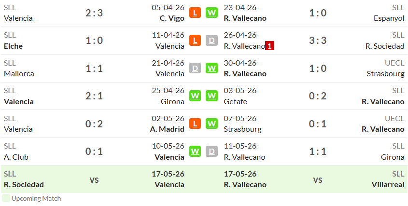Click the L badge for Valencia vs A. Madrid
This screenshot has height=206, width=408.
click(195, 124)
